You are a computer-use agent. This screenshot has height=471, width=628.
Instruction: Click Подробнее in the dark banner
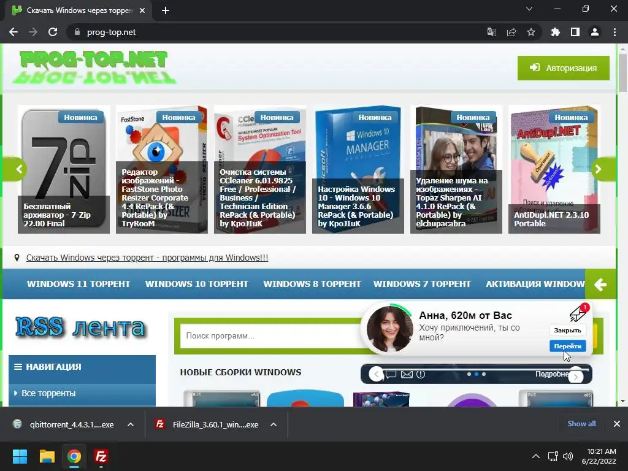[552, 374]
